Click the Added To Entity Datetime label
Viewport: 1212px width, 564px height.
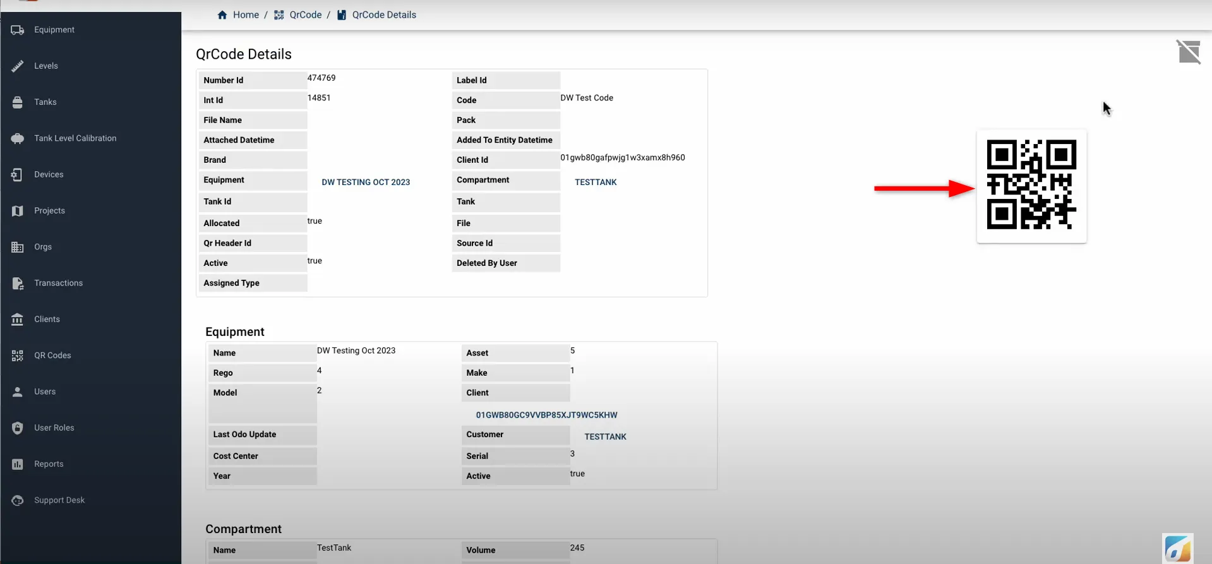pos(505,140)
